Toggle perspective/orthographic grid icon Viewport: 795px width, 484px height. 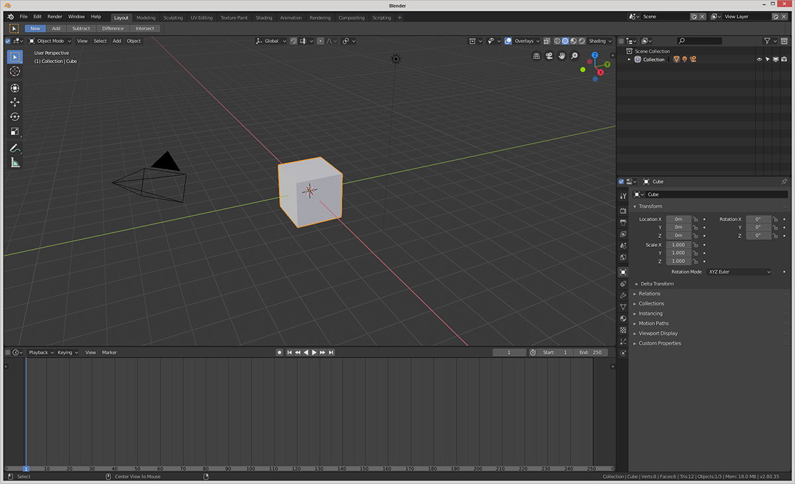(x=537, y=56)
